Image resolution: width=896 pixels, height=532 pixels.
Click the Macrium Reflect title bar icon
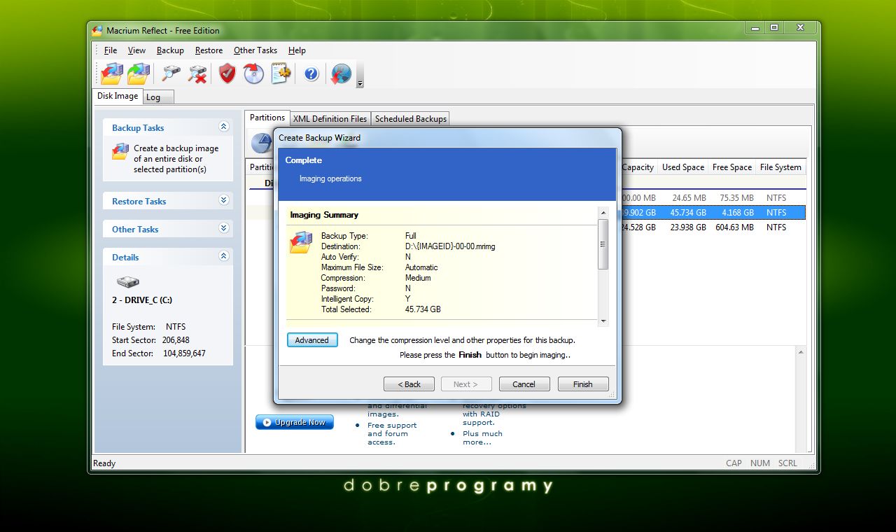[98, 30]
